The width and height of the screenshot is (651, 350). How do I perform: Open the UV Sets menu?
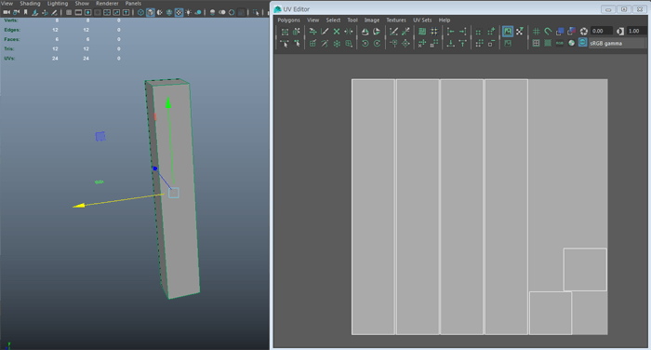pyautogui.click(x=422, y=20)
